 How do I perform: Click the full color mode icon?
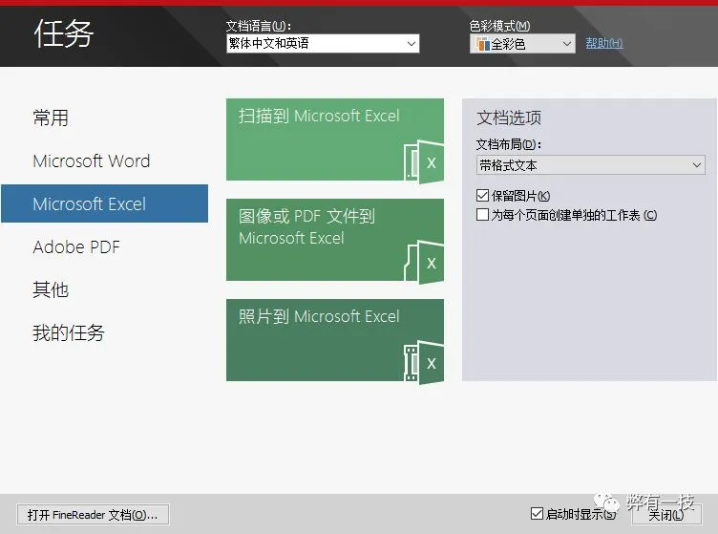coord(482,44)
